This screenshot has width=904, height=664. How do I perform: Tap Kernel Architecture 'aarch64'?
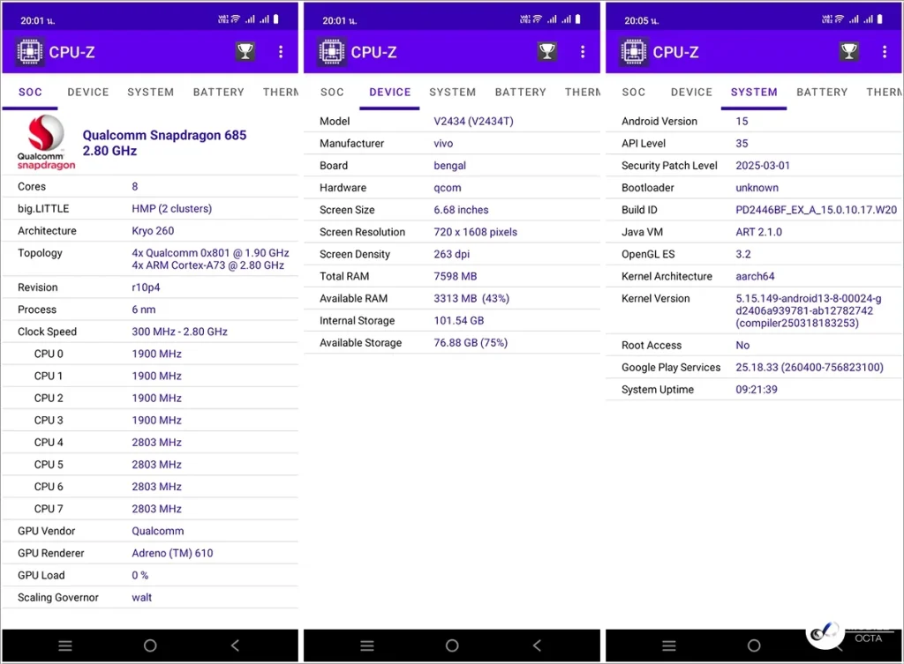pyautogui.click(x=756, y=276)
